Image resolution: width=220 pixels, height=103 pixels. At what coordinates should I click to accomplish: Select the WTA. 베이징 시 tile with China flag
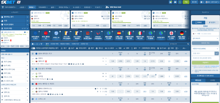coord(46,35)
